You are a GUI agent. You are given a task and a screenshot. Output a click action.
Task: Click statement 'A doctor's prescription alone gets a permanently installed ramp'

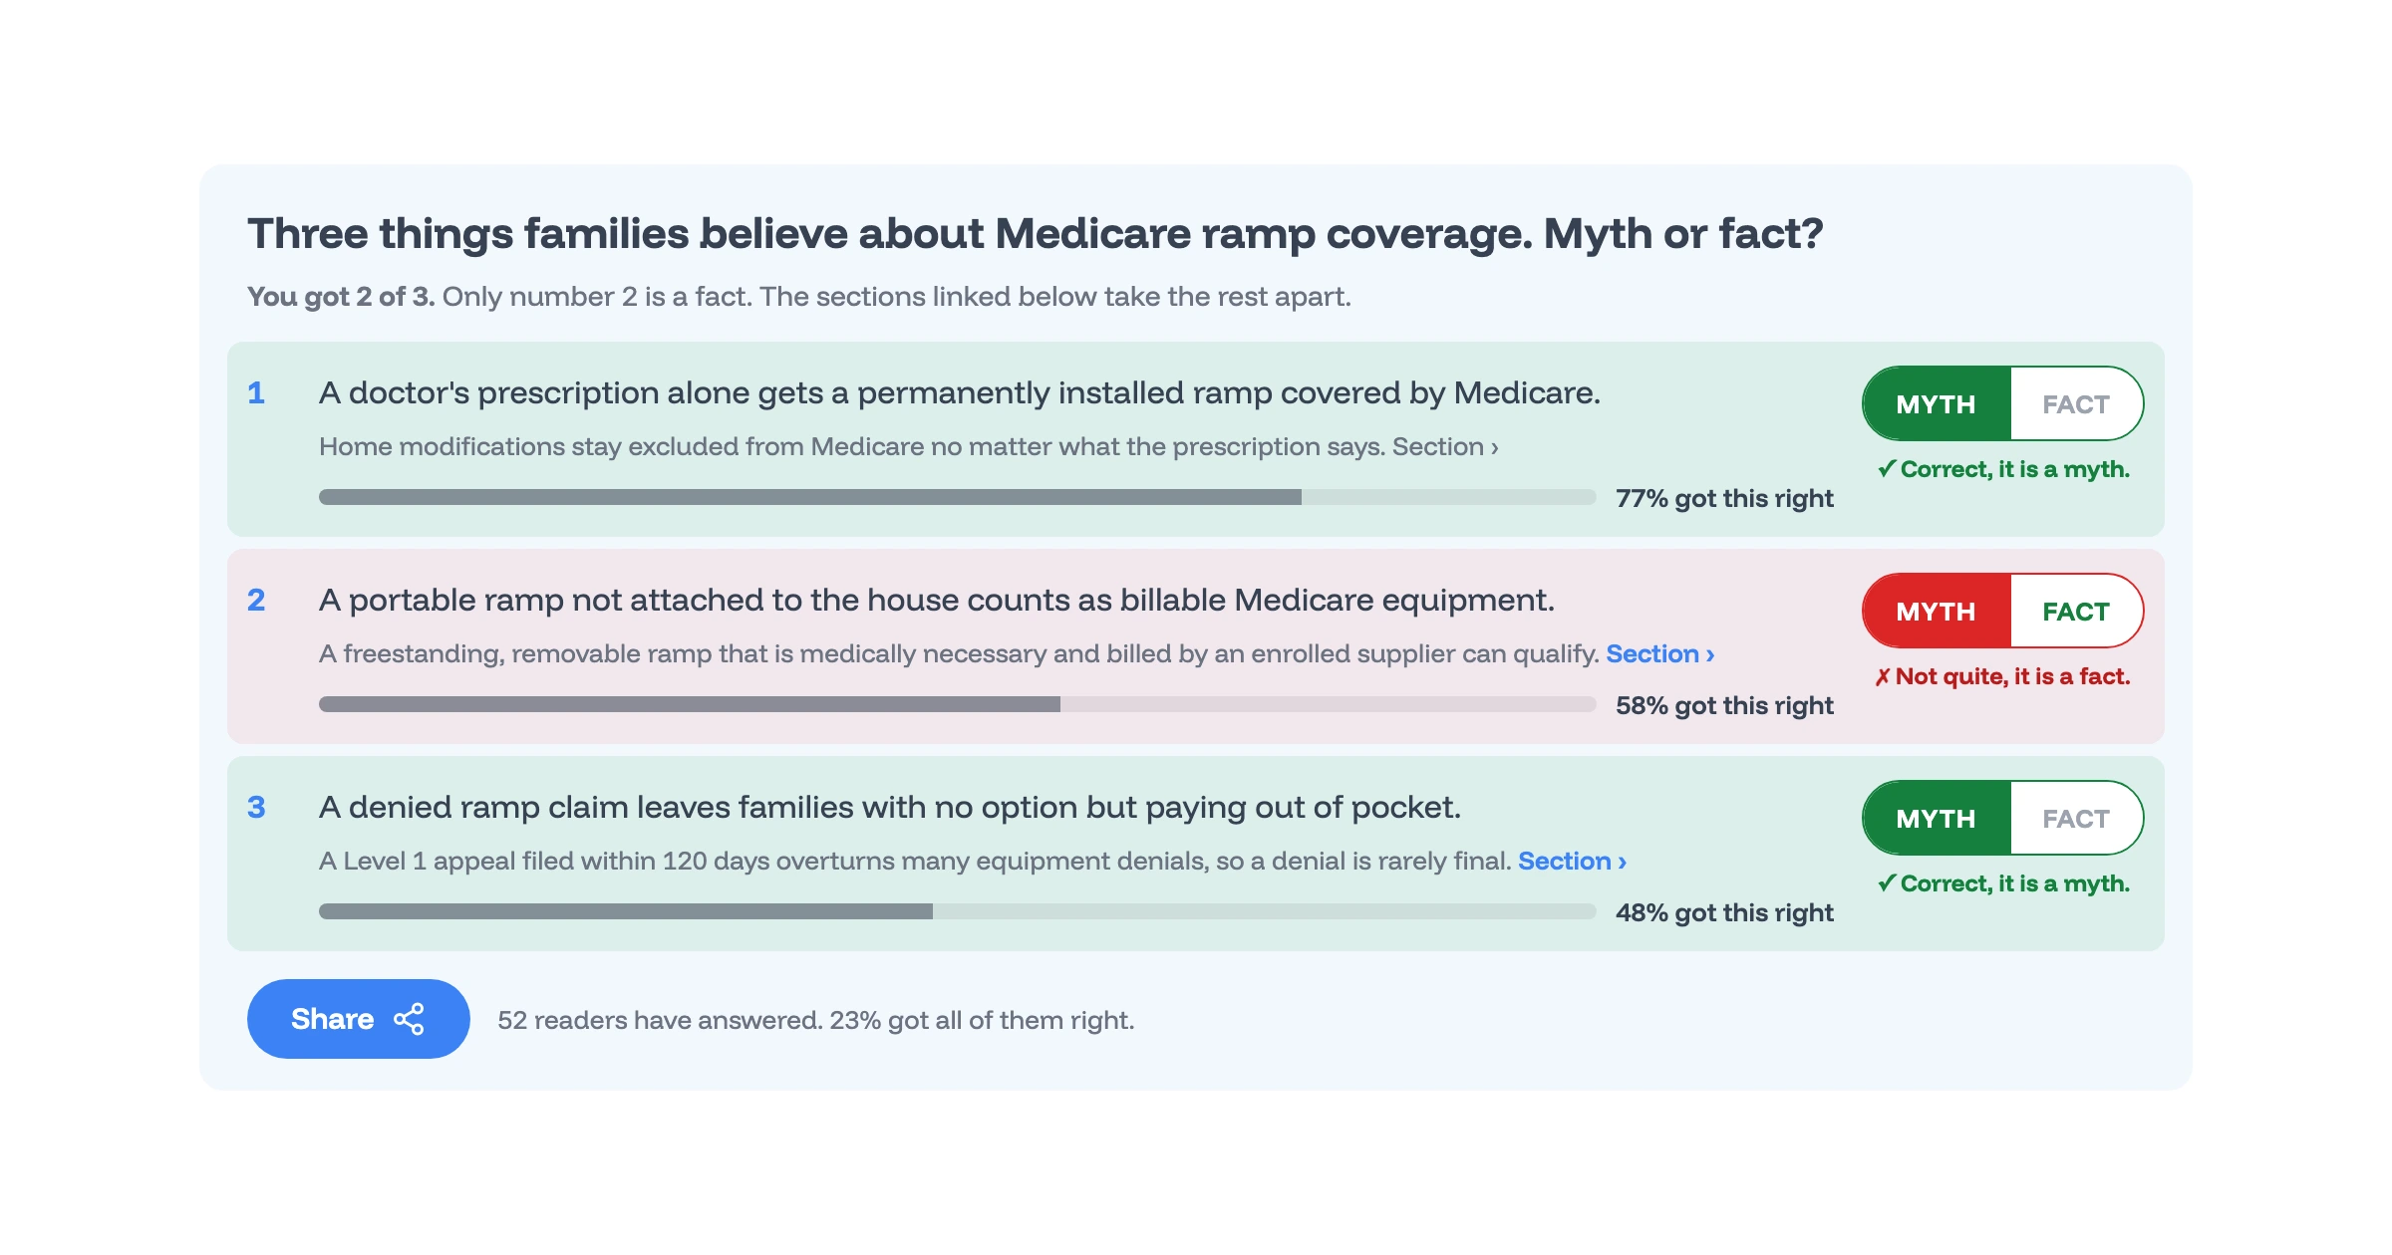pos(959,392)
